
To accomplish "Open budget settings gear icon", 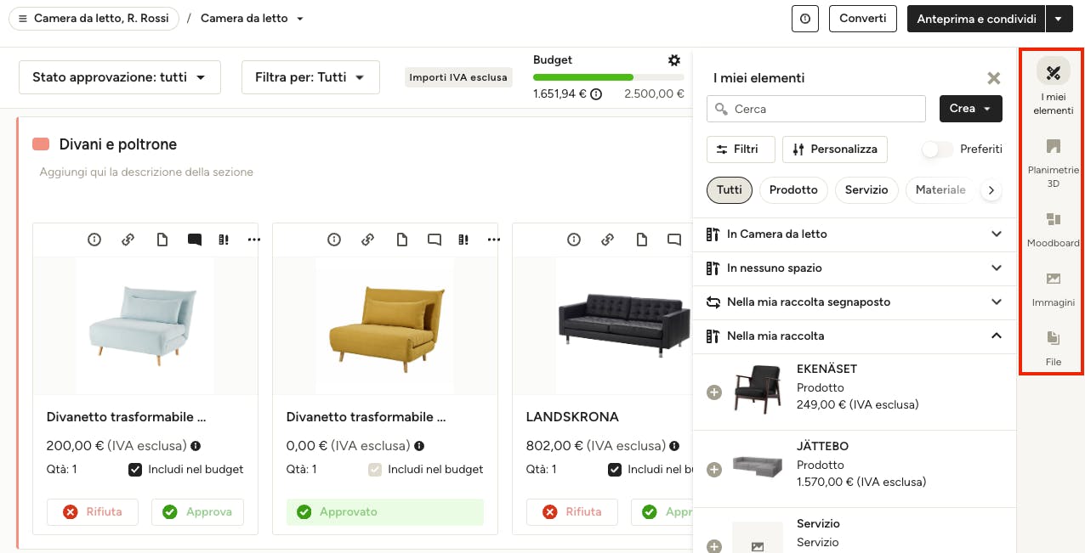I will [674, 60].
